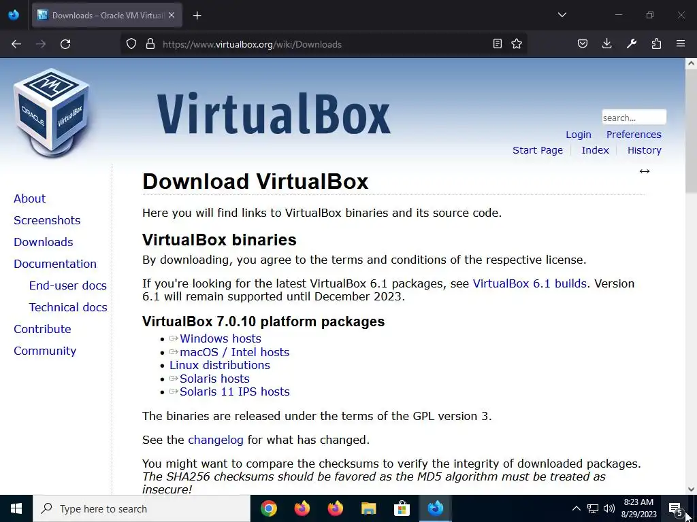The image size is (697, 522).
Task: Click the address bar URL field
Action: pos(325,44)
